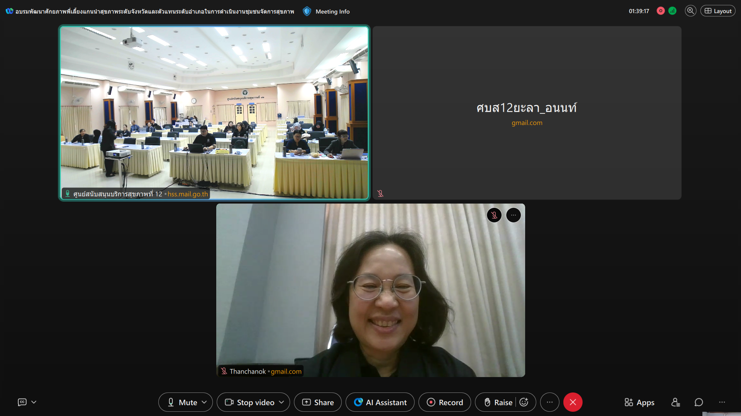Viewport: 741px width, 416px height.
Task: Open Meeting Info
Action: click(x=327, y=12)
